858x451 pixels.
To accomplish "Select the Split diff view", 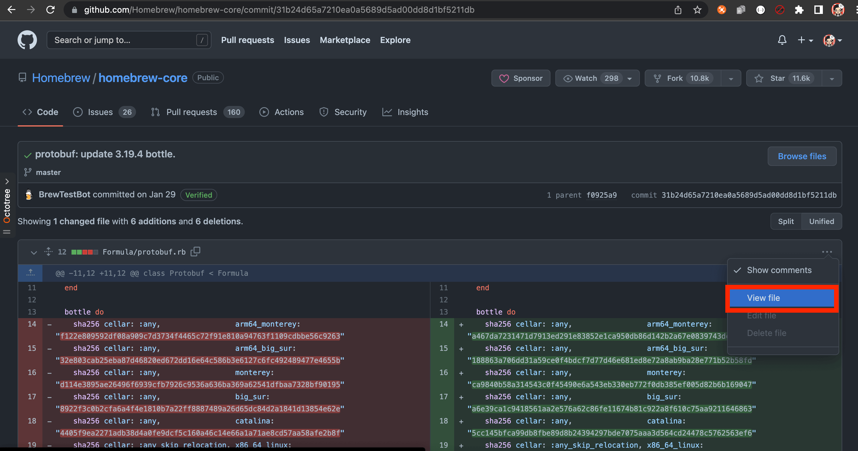I will pos(786,221).
